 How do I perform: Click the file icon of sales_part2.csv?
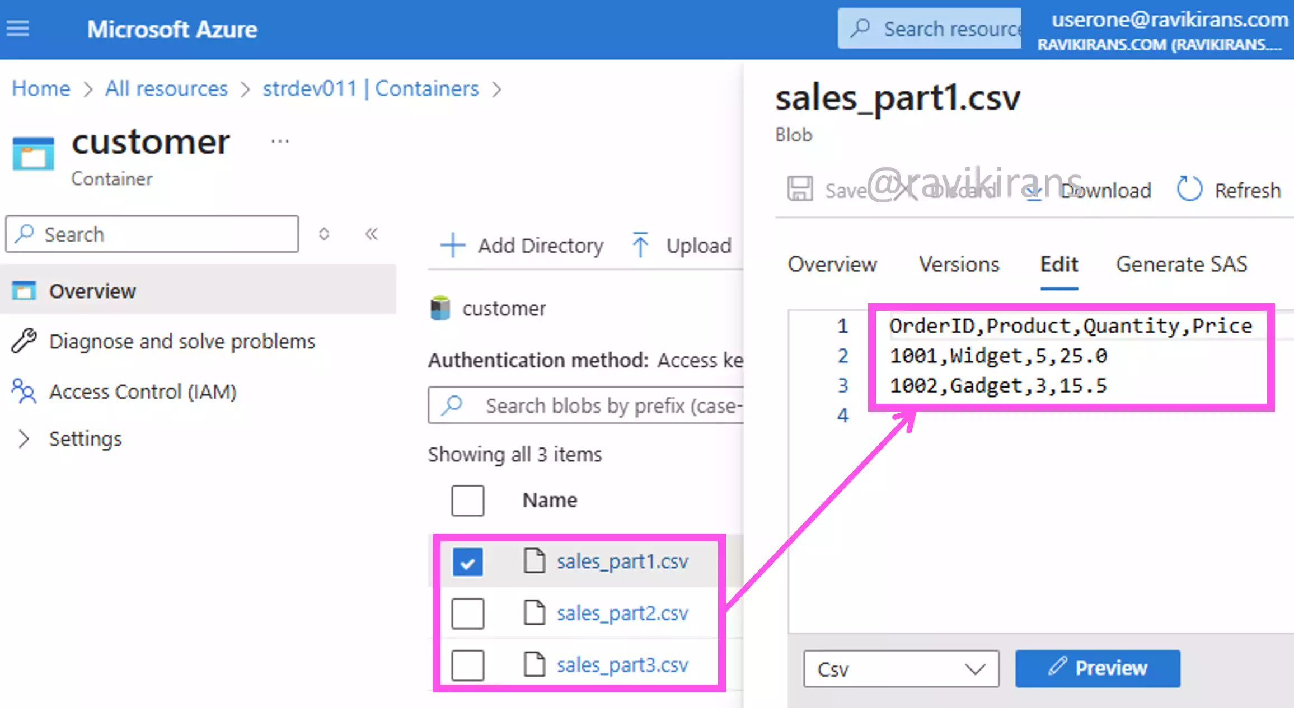coord(534,612)
